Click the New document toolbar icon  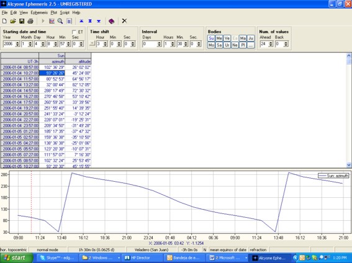[x=4, y=21]
